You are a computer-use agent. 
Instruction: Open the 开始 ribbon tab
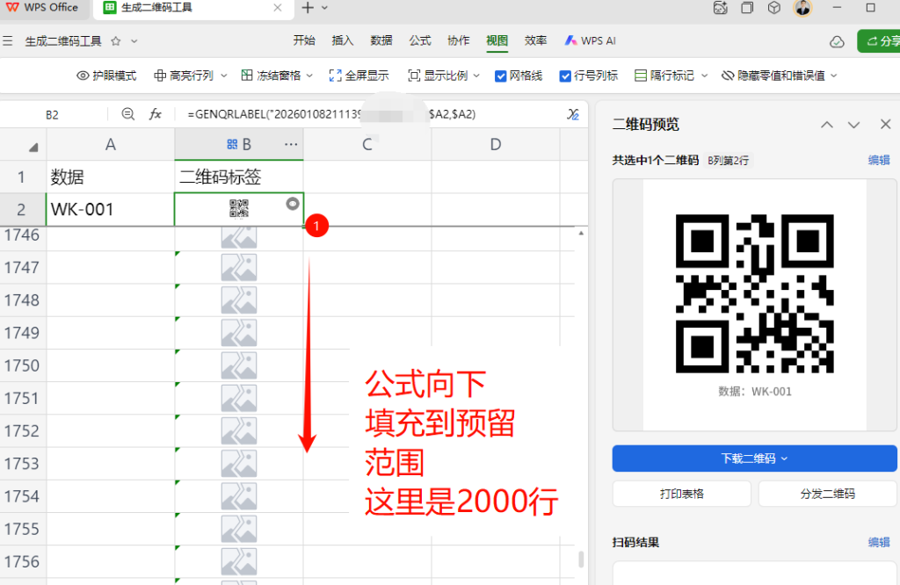[x=304, y=40]
